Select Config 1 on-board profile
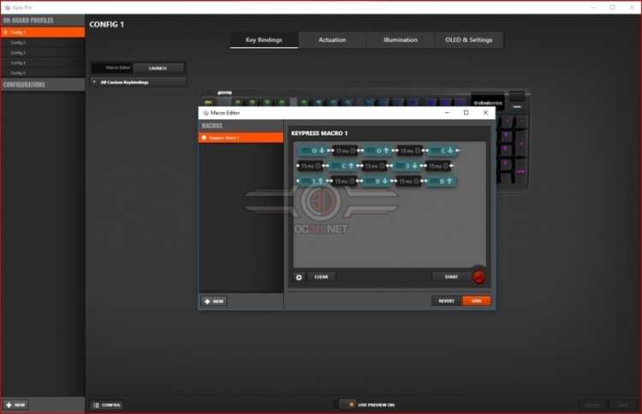The image size is (642, 414). [43, 32]
